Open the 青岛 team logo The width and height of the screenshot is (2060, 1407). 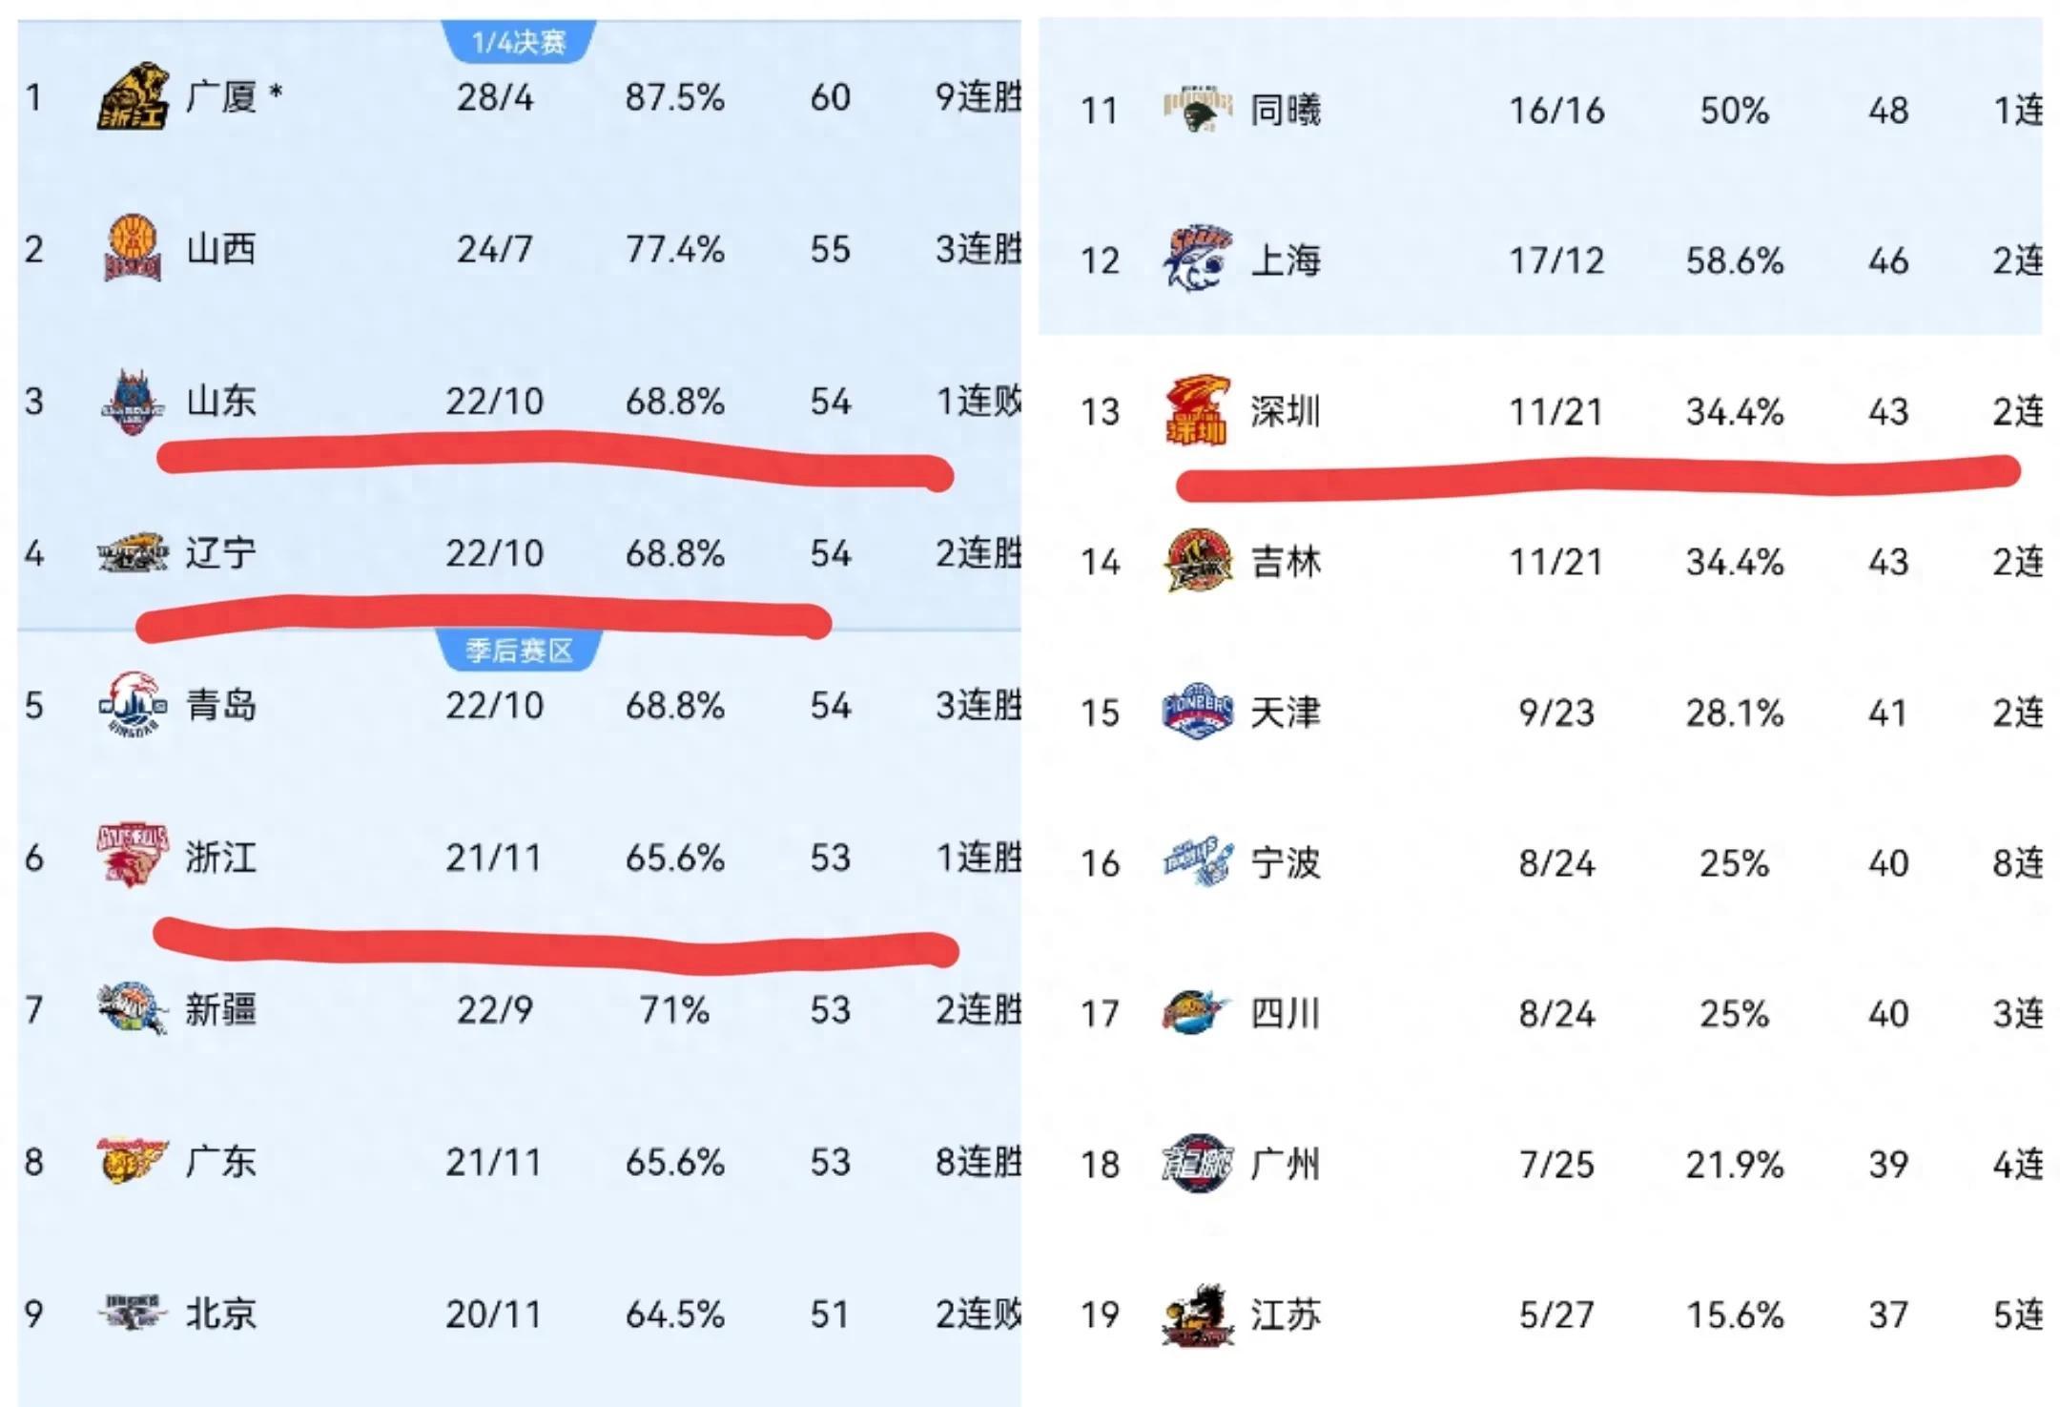tap(133, 706)
